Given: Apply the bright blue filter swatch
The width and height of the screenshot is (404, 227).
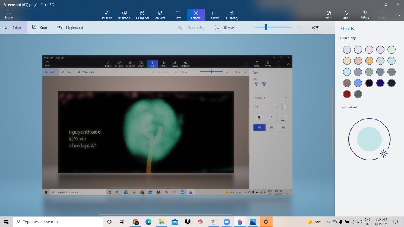Looking at the screenshot, I should (x=358, y=83).
